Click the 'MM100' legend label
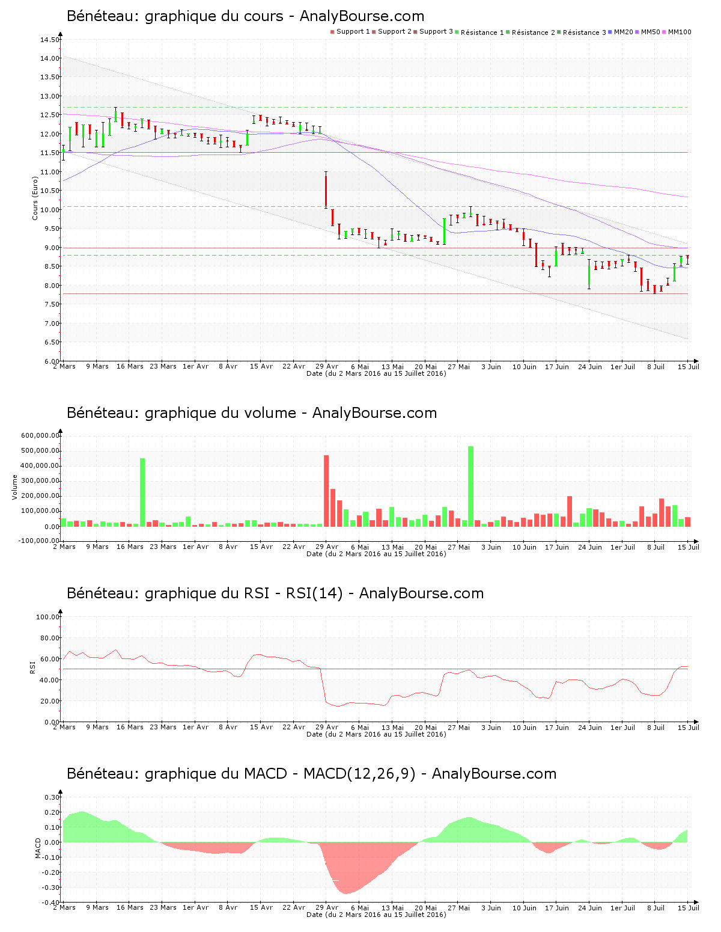This screenshot has width=721, height=932. [680, 32]
